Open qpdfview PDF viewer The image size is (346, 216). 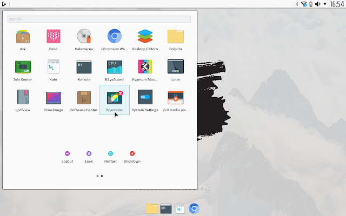pyautogui.click(x=23, y=101)
